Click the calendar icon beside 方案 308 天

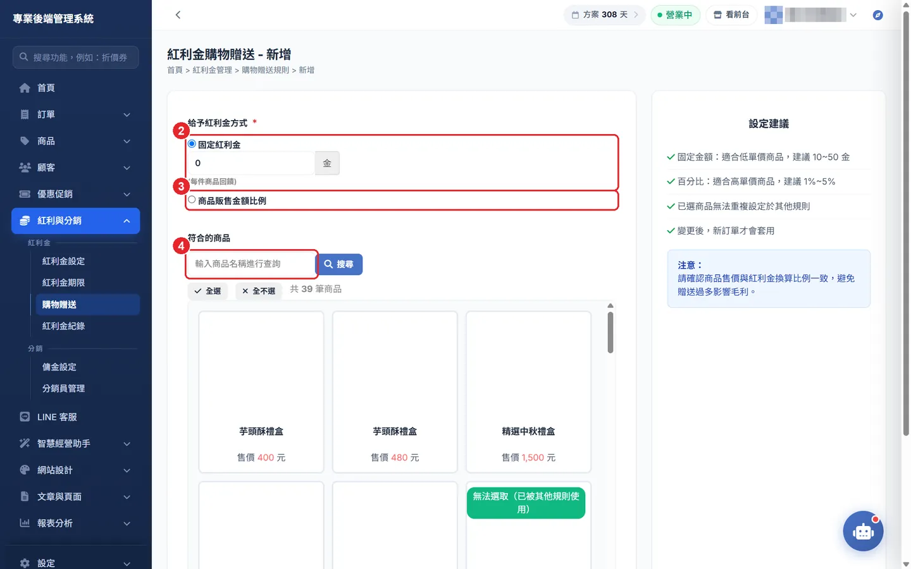(575, 15)
